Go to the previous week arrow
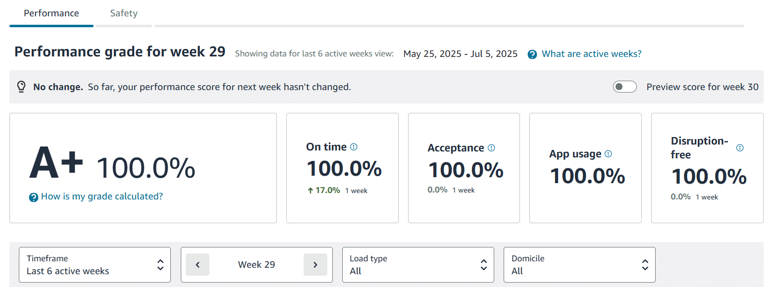Image resolution: width=775 pixels, height=293 pixels. [198, 265]
